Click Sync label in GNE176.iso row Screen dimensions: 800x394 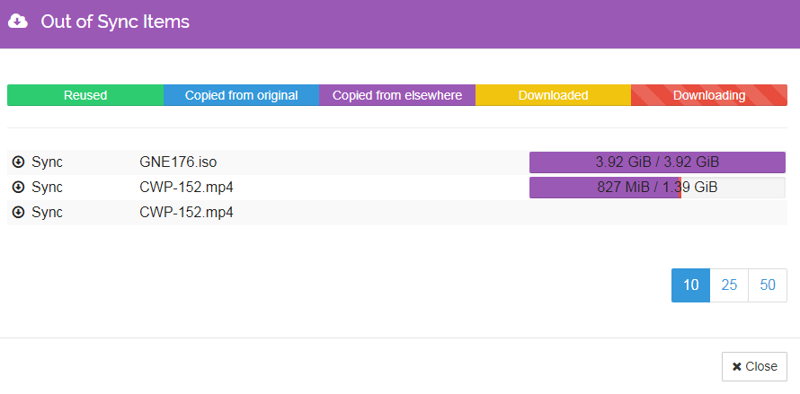47,162
